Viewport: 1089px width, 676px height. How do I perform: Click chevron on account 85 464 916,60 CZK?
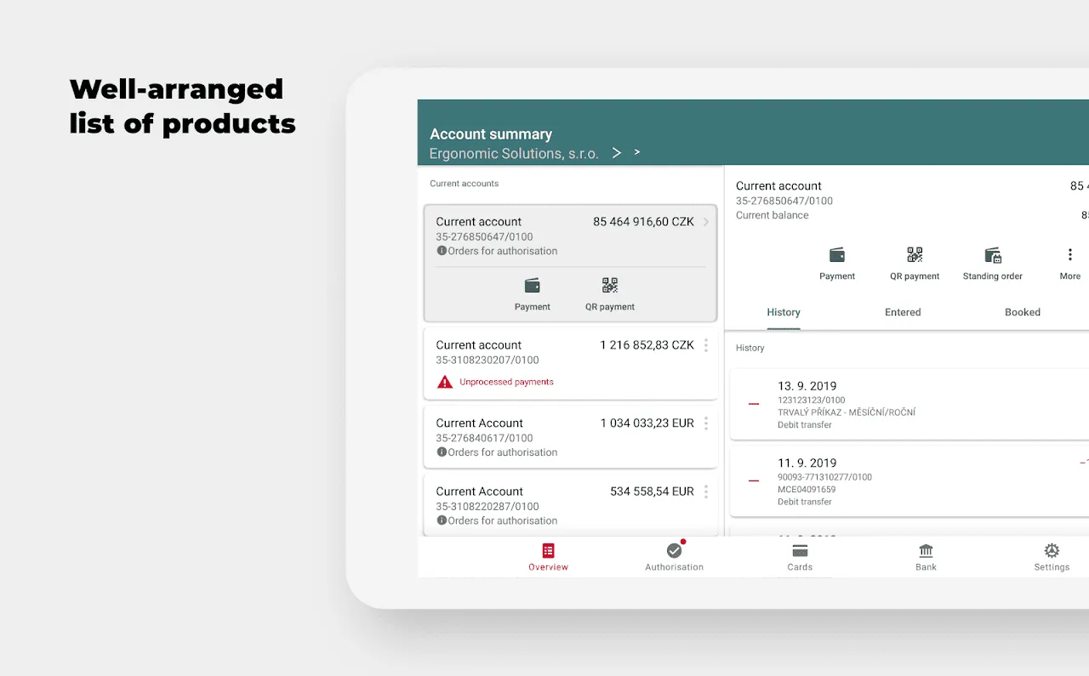(x=705, y=222)
